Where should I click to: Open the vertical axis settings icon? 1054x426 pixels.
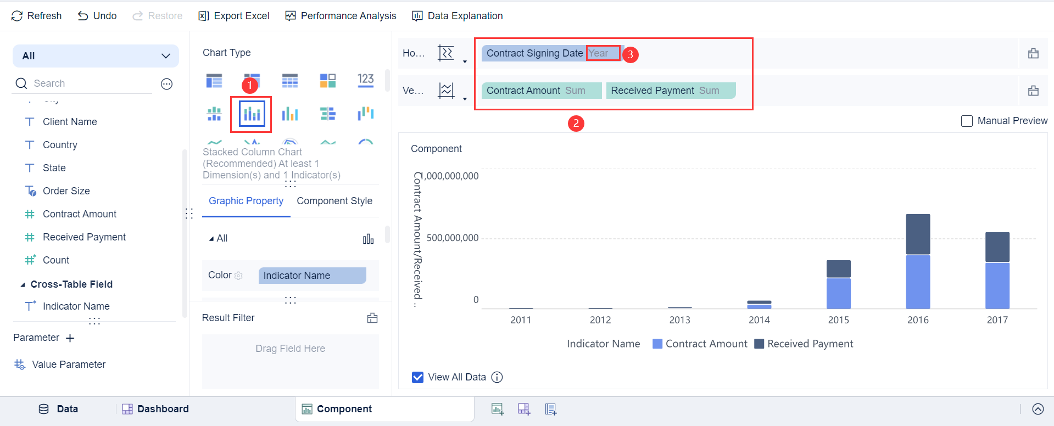tap(446, 91)
